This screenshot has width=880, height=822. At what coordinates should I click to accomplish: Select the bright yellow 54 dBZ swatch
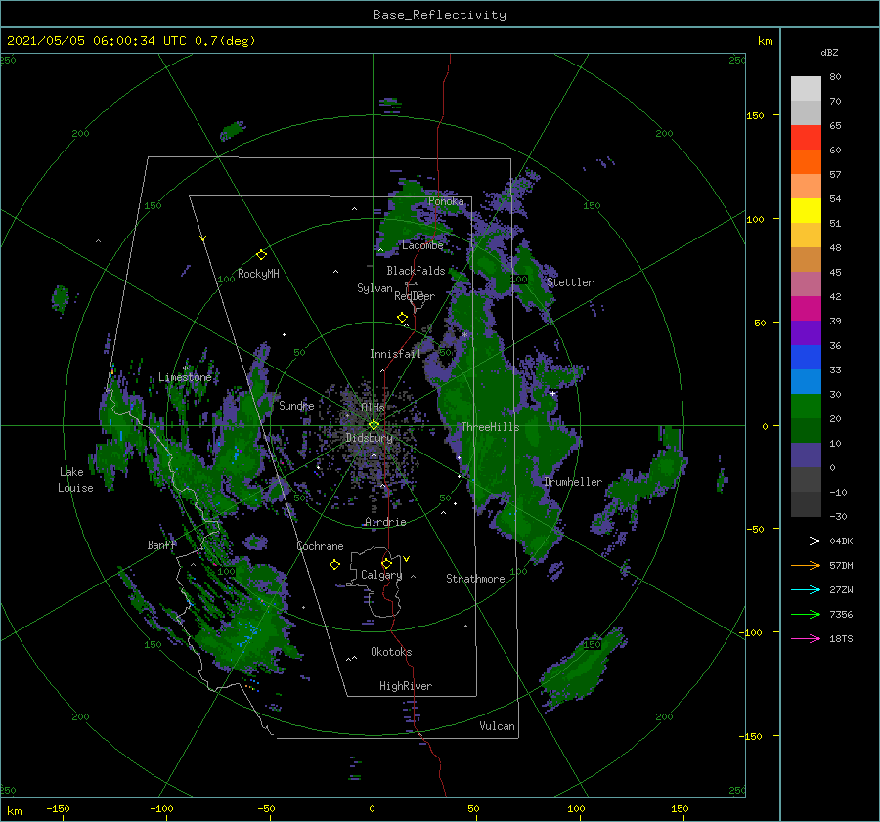pos(806,210)
